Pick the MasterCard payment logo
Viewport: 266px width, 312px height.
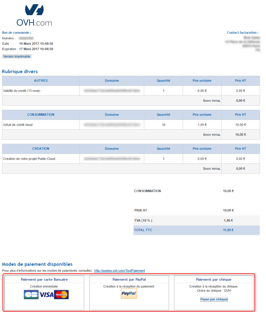[x=61, y=294]
